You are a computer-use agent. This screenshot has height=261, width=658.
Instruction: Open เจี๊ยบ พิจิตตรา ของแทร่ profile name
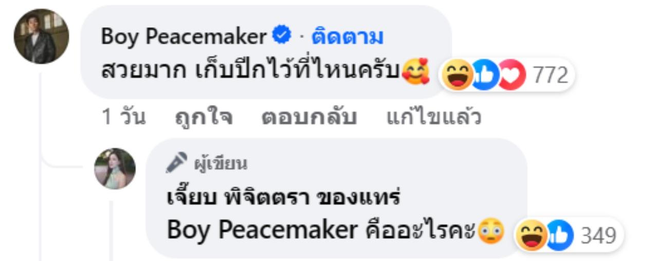pyautogui.click(x=284, y=197)
